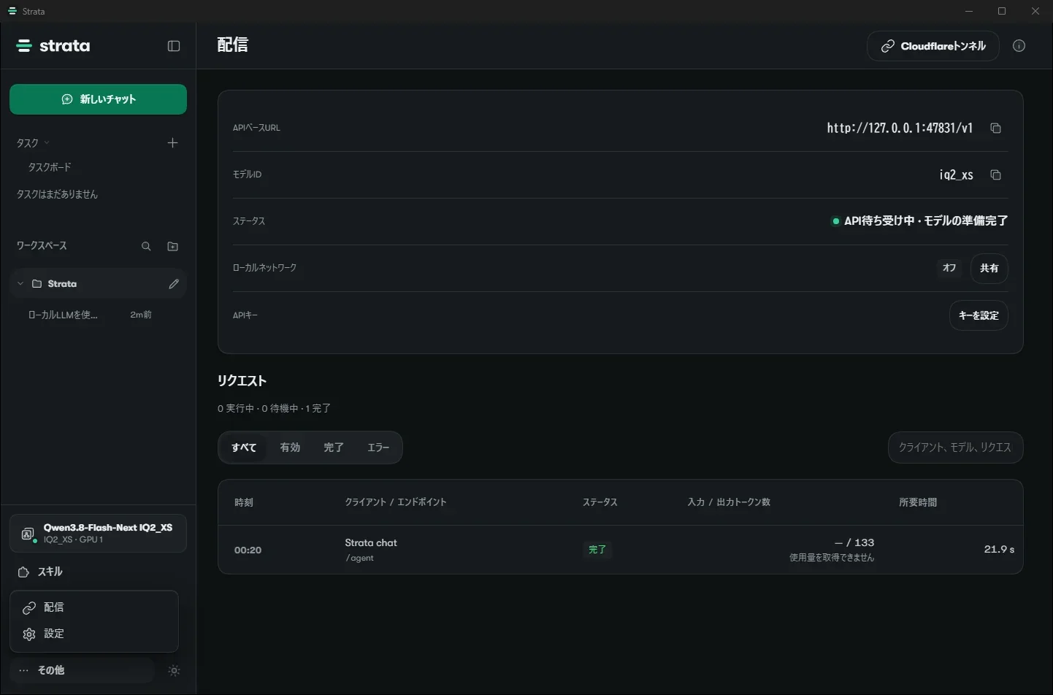
Task: Toggle the light/dark theme sun icon
Action: pyautogui.click(x=174, y=670)
